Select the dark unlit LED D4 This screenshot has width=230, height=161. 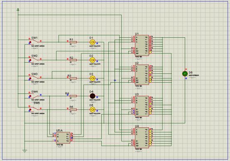pyautogui.click(x=93, y=96)
